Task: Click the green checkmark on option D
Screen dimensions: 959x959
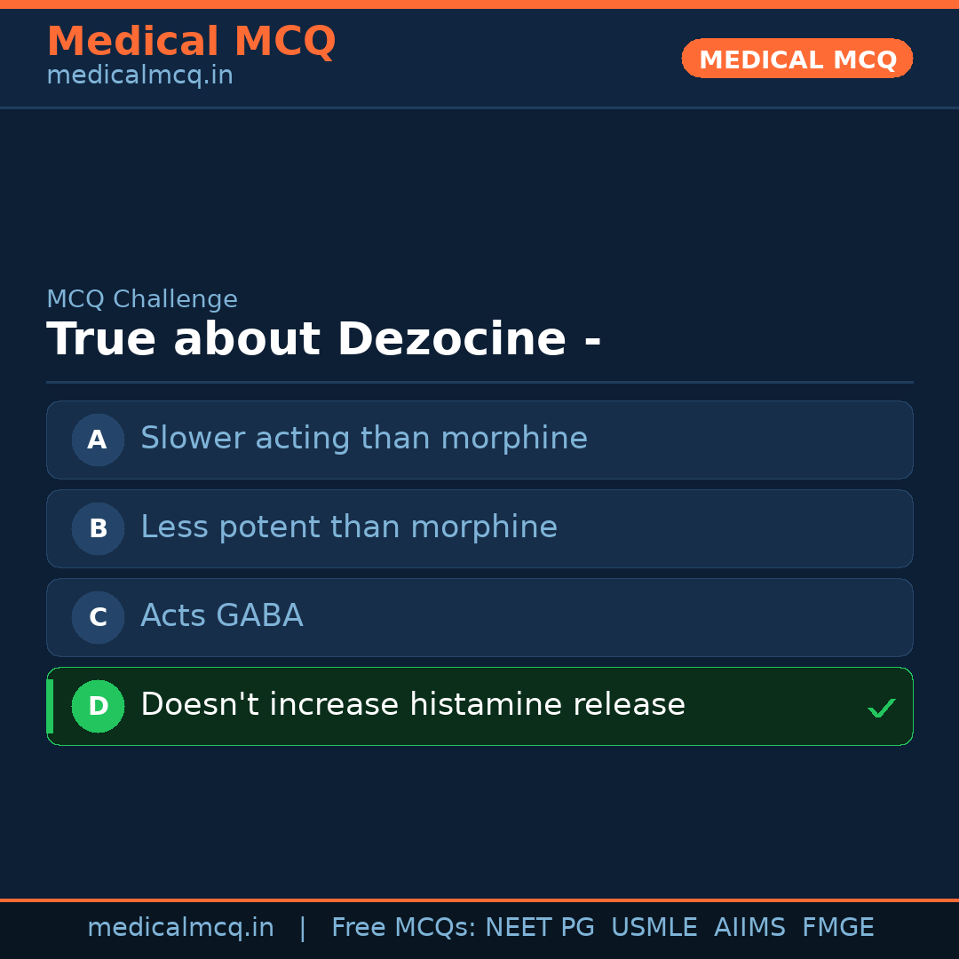Action: pos(881,708)
